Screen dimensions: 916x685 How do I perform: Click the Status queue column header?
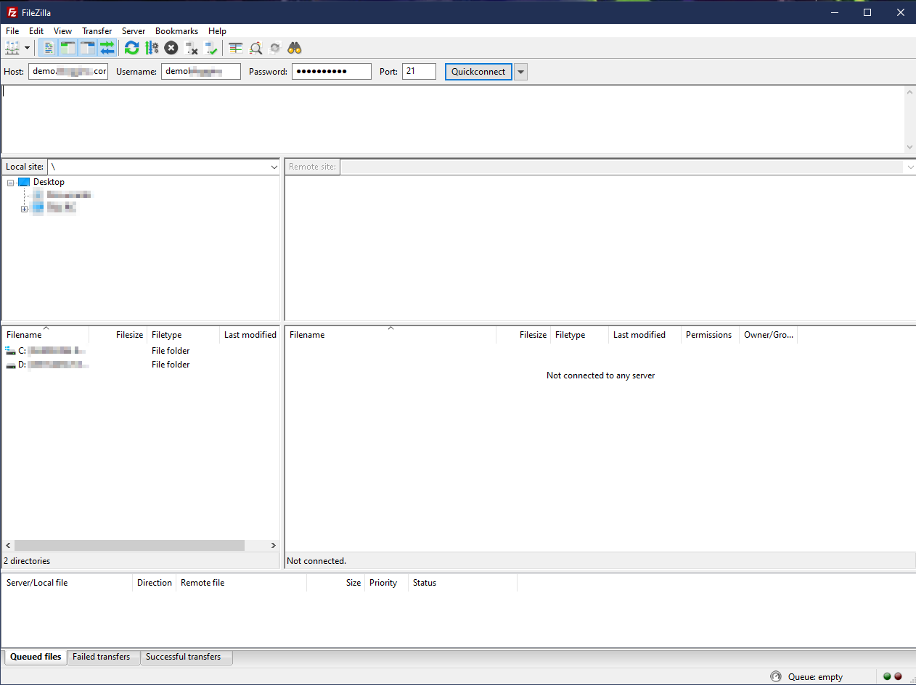pos(463,583)
